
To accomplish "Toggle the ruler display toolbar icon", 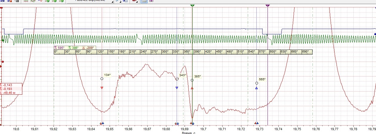I will point(144,1).
